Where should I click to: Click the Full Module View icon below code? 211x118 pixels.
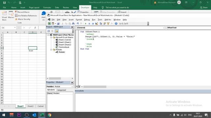click(79, 87)
